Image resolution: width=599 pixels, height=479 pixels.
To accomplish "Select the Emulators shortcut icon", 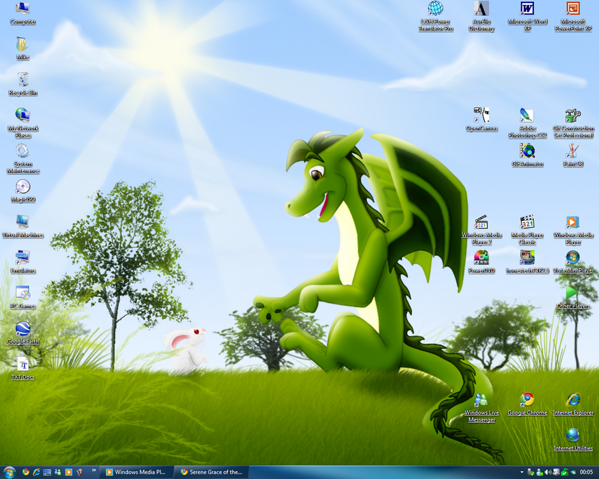I will point(23,262).
